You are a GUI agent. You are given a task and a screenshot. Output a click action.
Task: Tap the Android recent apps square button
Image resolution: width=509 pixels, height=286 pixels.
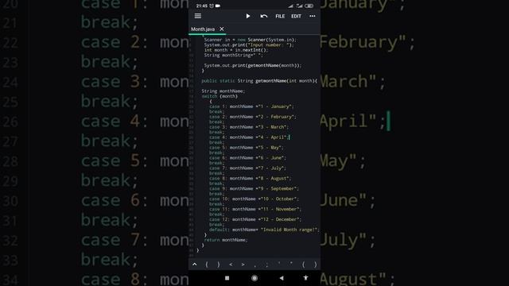coord(227,278)
